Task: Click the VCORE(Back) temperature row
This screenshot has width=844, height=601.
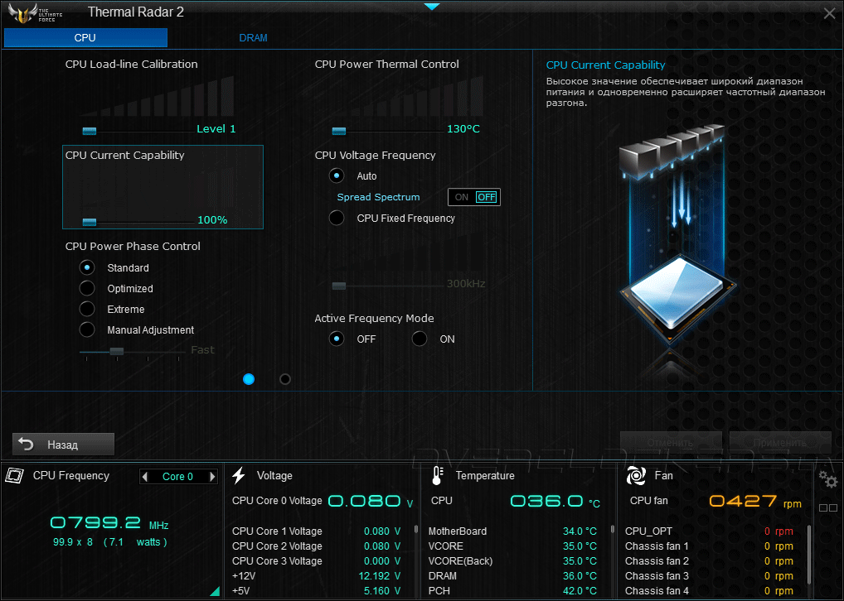Action: click(x=512, y=560)
